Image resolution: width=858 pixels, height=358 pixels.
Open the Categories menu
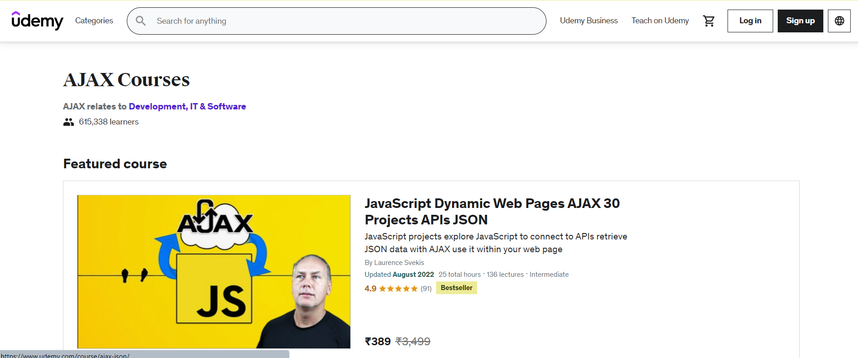click(94, 21)
